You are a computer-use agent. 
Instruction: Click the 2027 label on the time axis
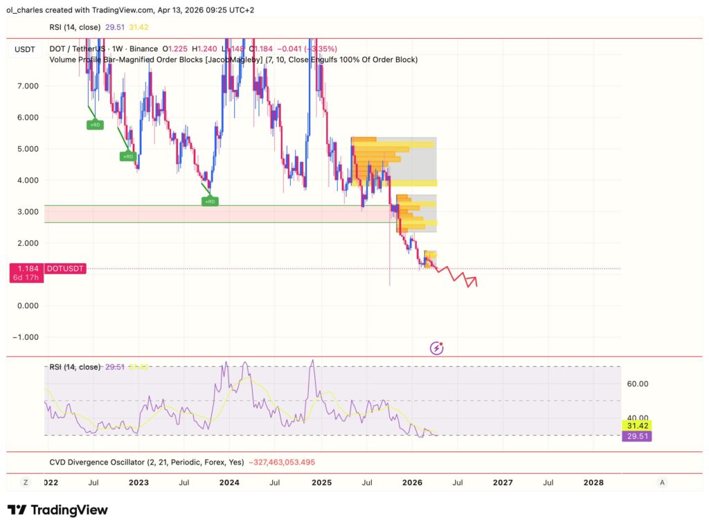click(503, 483)
